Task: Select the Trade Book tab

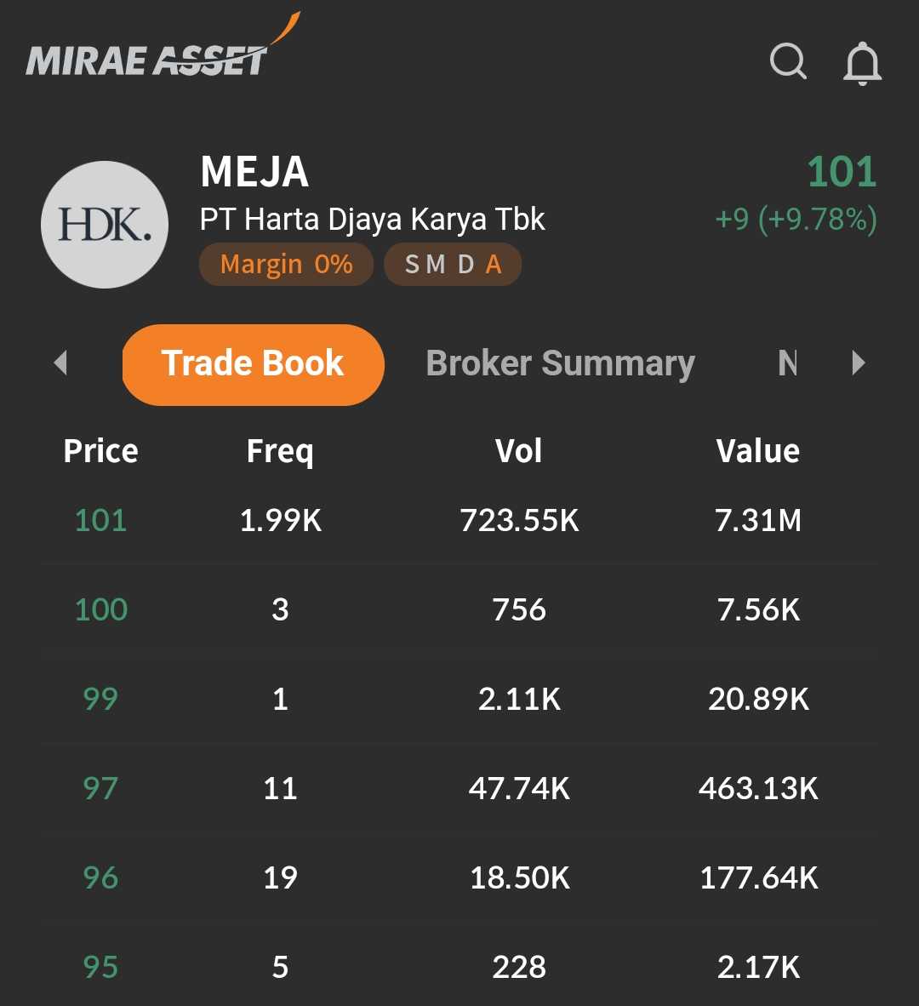Action: point(253,364)
